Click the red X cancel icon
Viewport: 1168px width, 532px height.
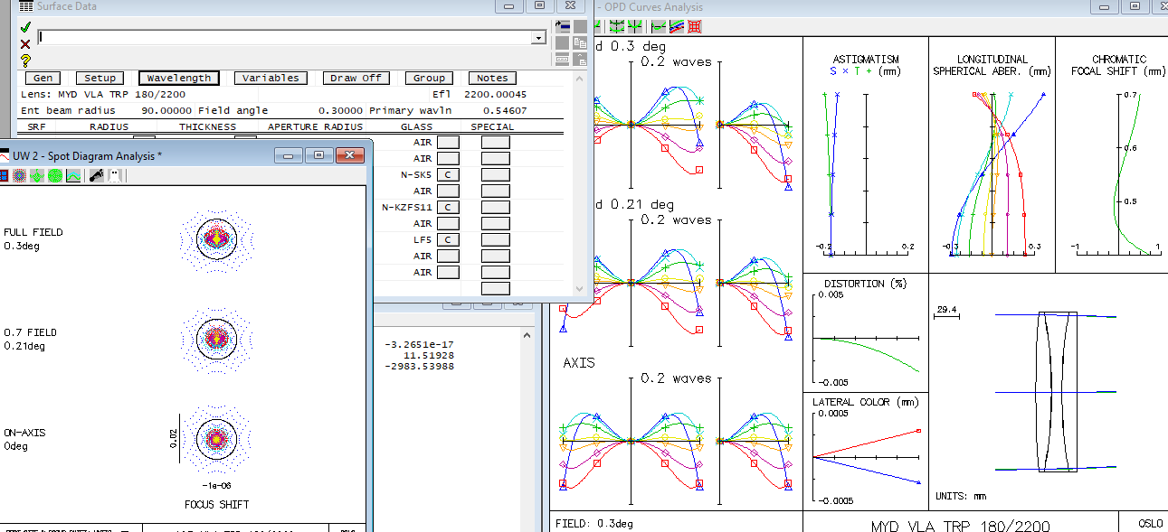[25, 43]
